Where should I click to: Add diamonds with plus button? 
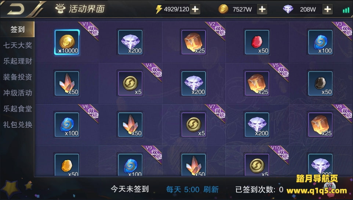click(328, 9)
